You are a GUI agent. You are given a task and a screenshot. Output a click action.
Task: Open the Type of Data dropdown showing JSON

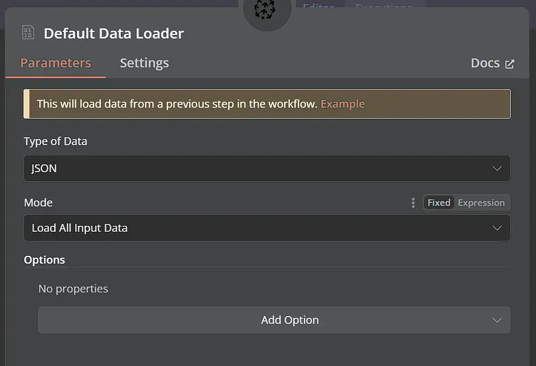[267, 169]
